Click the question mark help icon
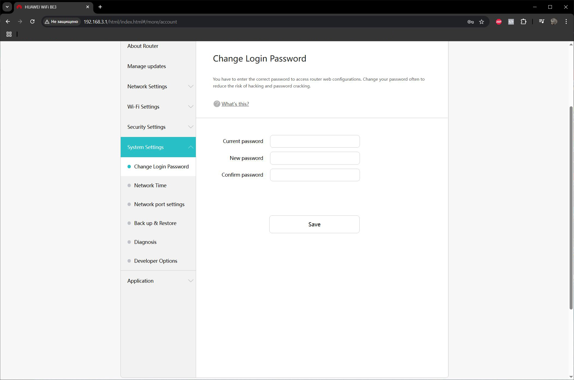Screen dimensions: 574x380 click(x=217, y=104)
